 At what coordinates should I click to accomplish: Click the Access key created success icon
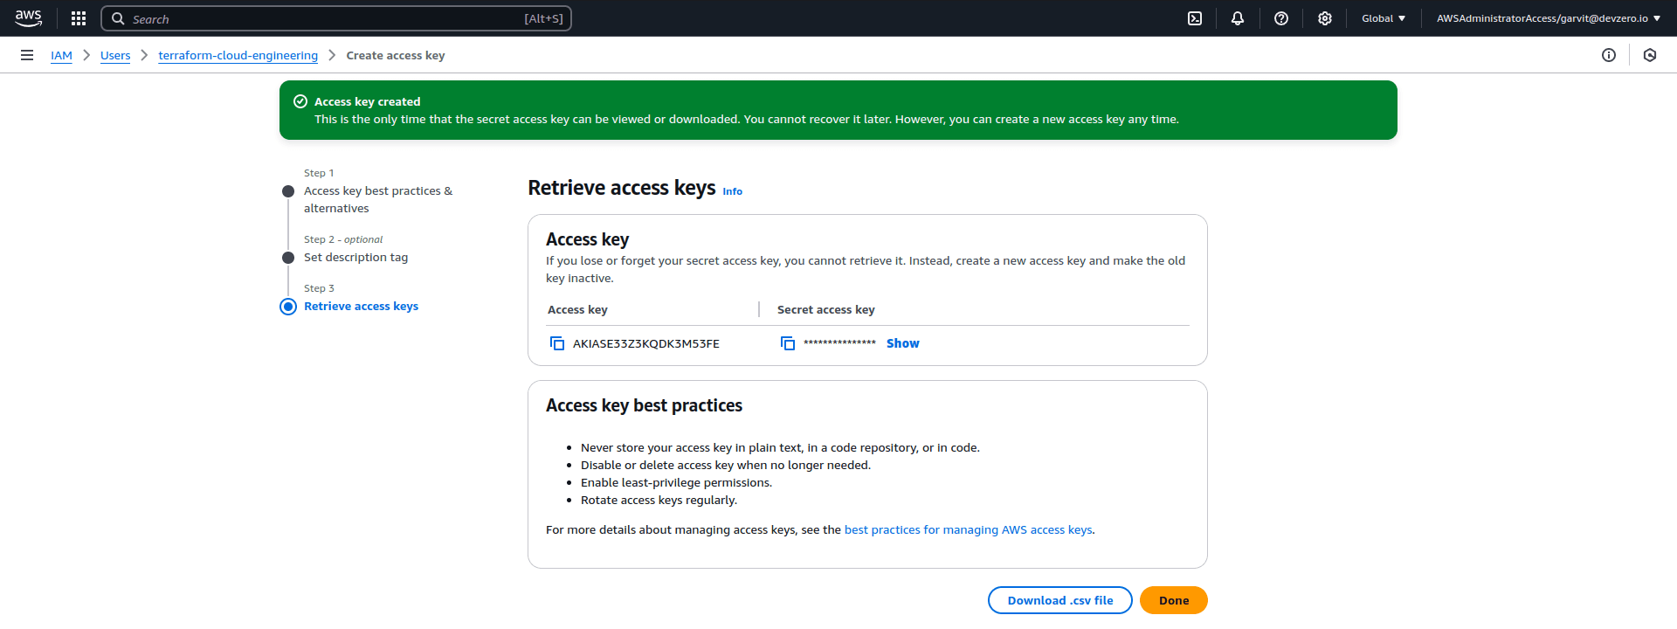click(300, 101)
